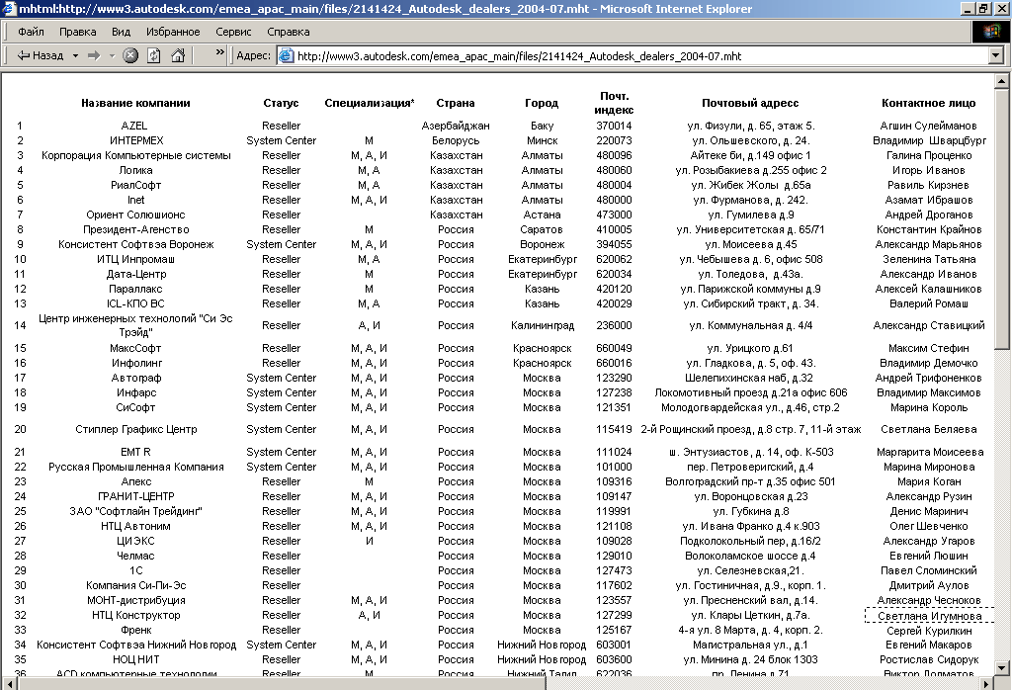Click the Windows logo throbber icon
1012x690 pixels.
[x=990, y=32]
